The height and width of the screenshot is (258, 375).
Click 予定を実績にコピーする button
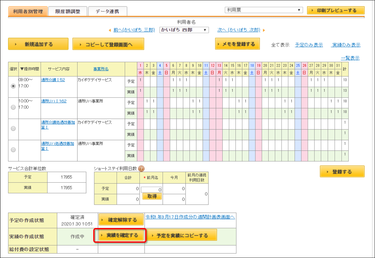pyautogui.click(x=182, y=236)
